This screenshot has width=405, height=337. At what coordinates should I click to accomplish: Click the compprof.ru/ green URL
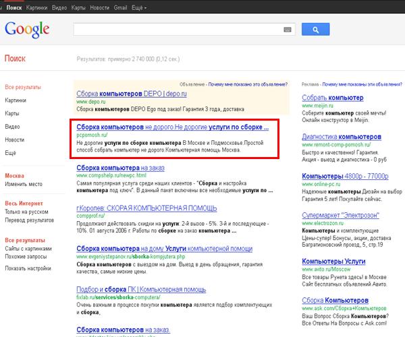(90, 216)
